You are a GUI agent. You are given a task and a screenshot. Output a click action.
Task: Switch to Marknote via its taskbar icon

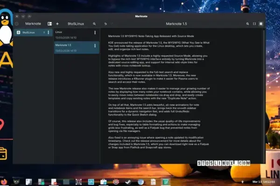[x=166, y=182]
